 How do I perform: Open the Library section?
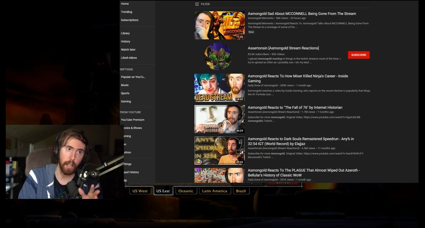pyautogui.click(x=125, y=33)
